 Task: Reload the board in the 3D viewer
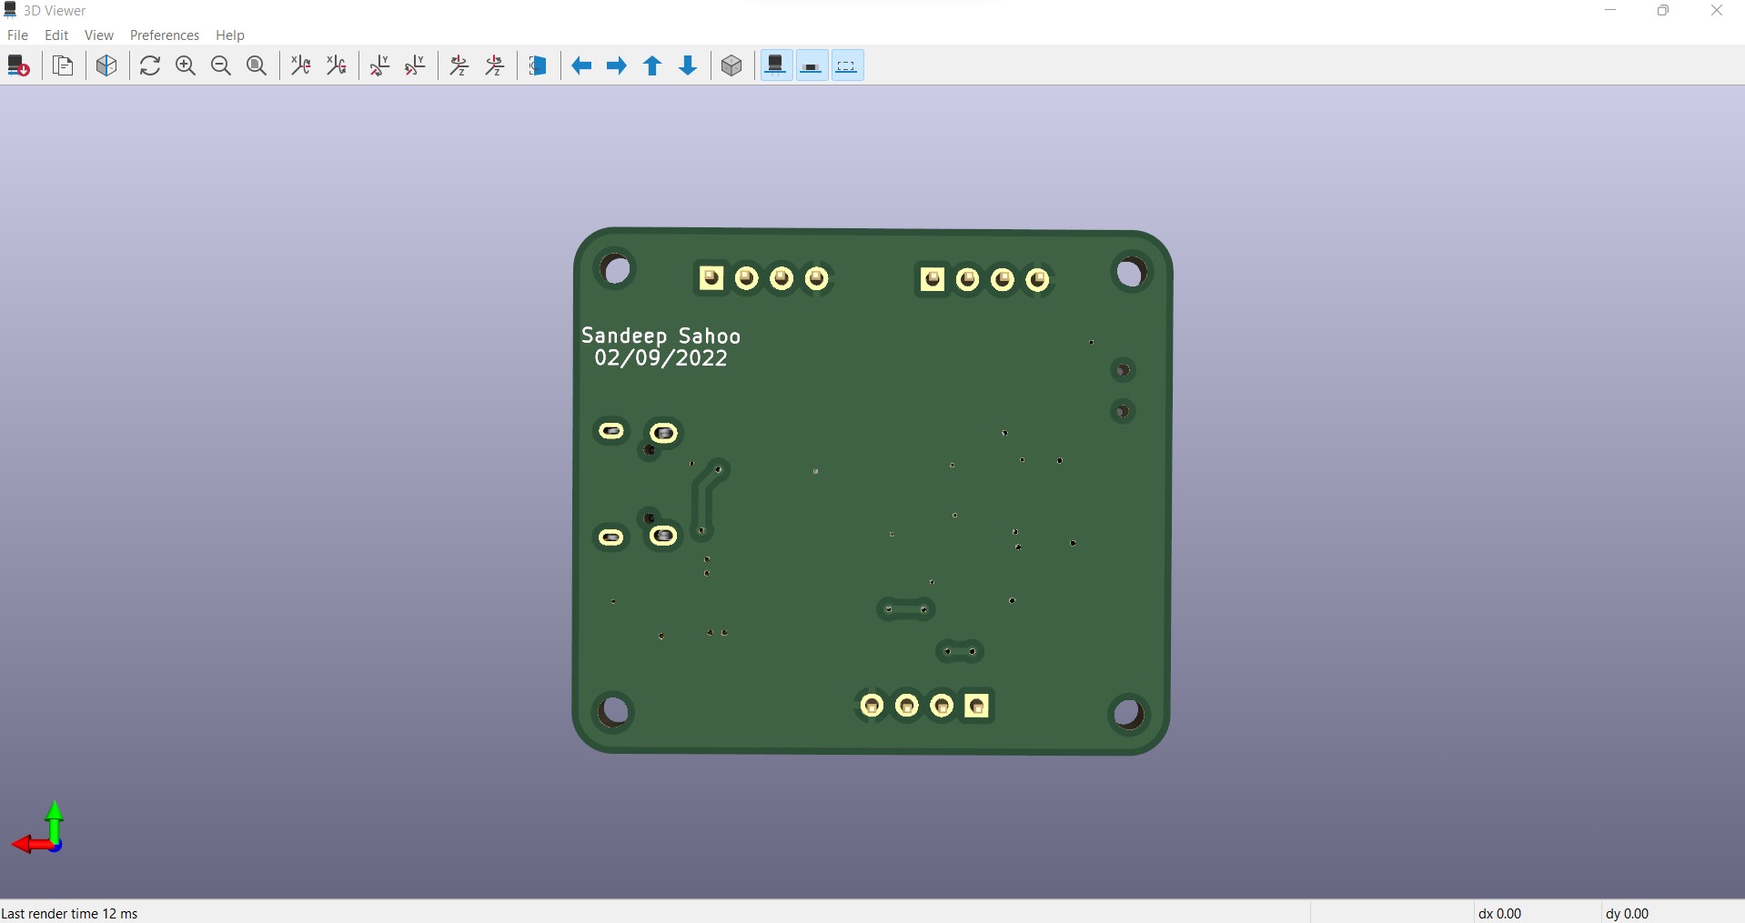pos(19,65)
